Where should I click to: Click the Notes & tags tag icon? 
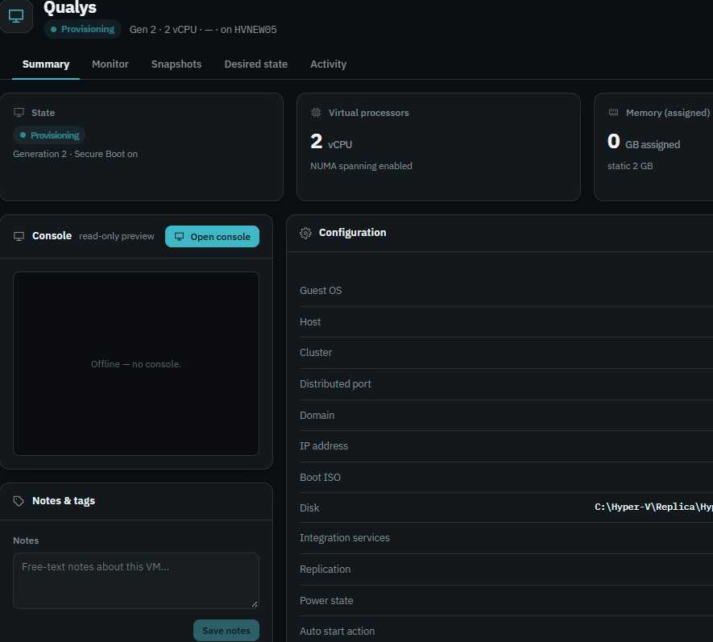[19, 501]
